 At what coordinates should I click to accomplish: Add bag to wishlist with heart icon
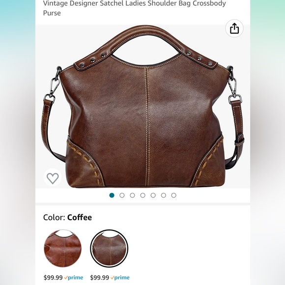click(53, 177)
